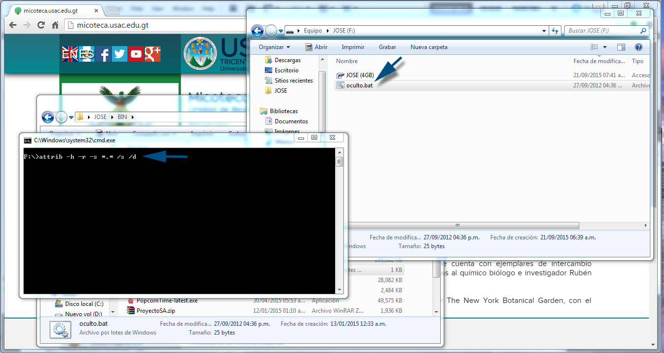Screen dimensions: 664x353
Task: Open the Twitter link icon
Action: point(120,54)
